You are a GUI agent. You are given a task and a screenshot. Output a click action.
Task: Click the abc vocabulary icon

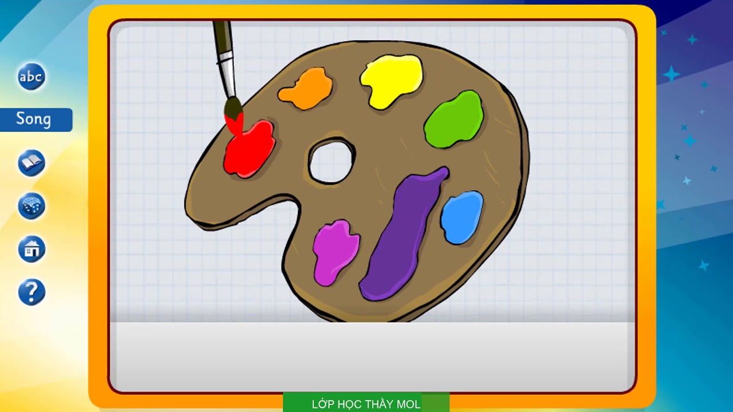(x=31, y=77)
